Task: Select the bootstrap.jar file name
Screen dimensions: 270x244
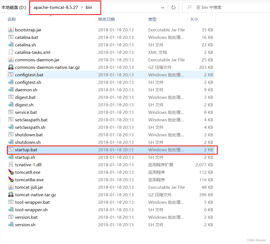Action: (x=28, y=30)
